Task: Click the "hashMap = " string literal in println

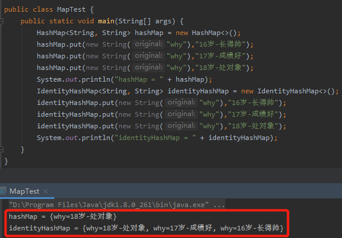Action: [139, 79]
